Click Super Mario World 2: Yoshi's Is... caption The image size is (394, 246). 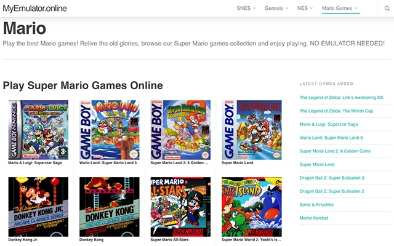point(251,240)
